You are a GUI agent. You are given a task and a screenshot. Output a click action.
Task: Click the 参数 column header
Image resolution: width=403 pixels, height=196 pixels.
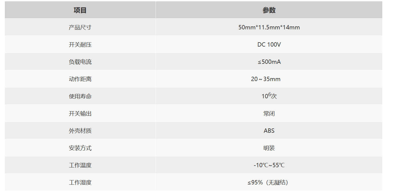(x=269, y=10)
